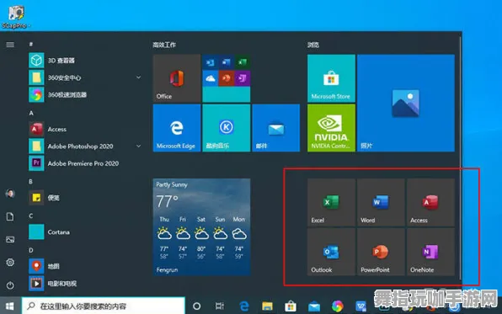Open Movies & TV in app list
This screenshot has height=314, width=502.
[x=85, y=284]
